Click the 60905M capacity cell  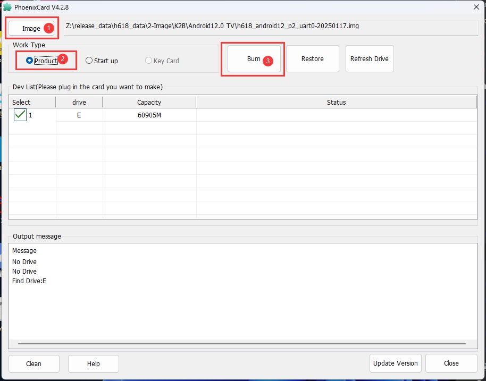point(149,115)
